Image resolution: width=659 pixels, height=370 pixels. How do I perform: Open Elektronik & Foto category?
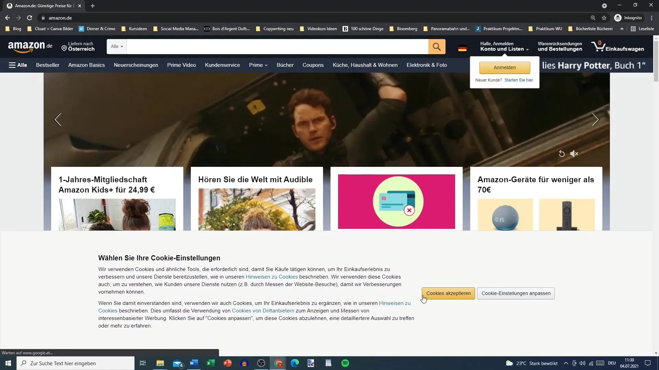click(427, 65)
